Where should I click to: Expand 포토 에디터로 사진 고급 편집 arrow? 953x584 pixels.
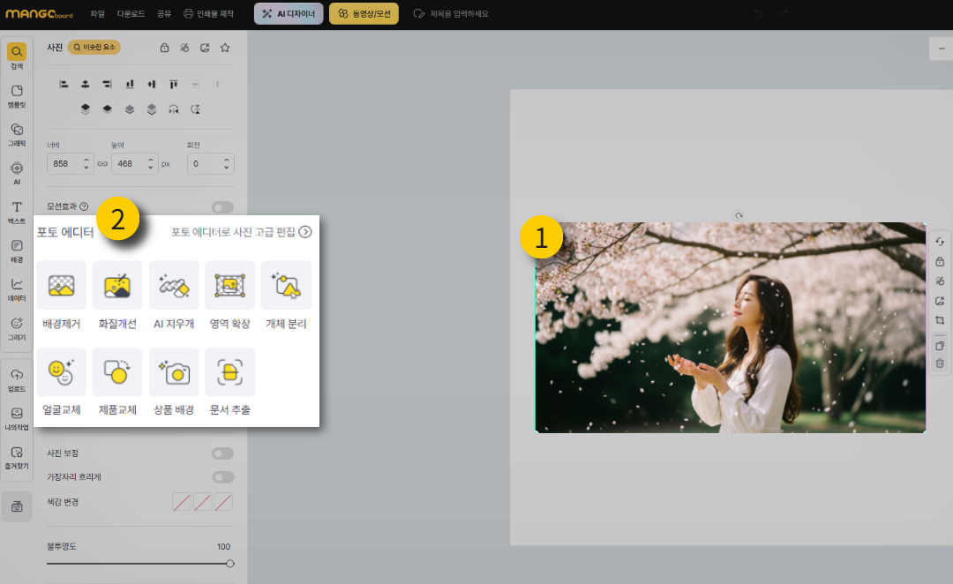[x=305, y=232]
